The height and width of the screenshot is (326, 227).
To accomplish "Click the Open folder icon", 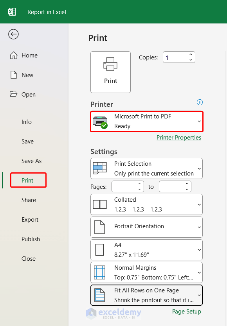I will [14, 94].
